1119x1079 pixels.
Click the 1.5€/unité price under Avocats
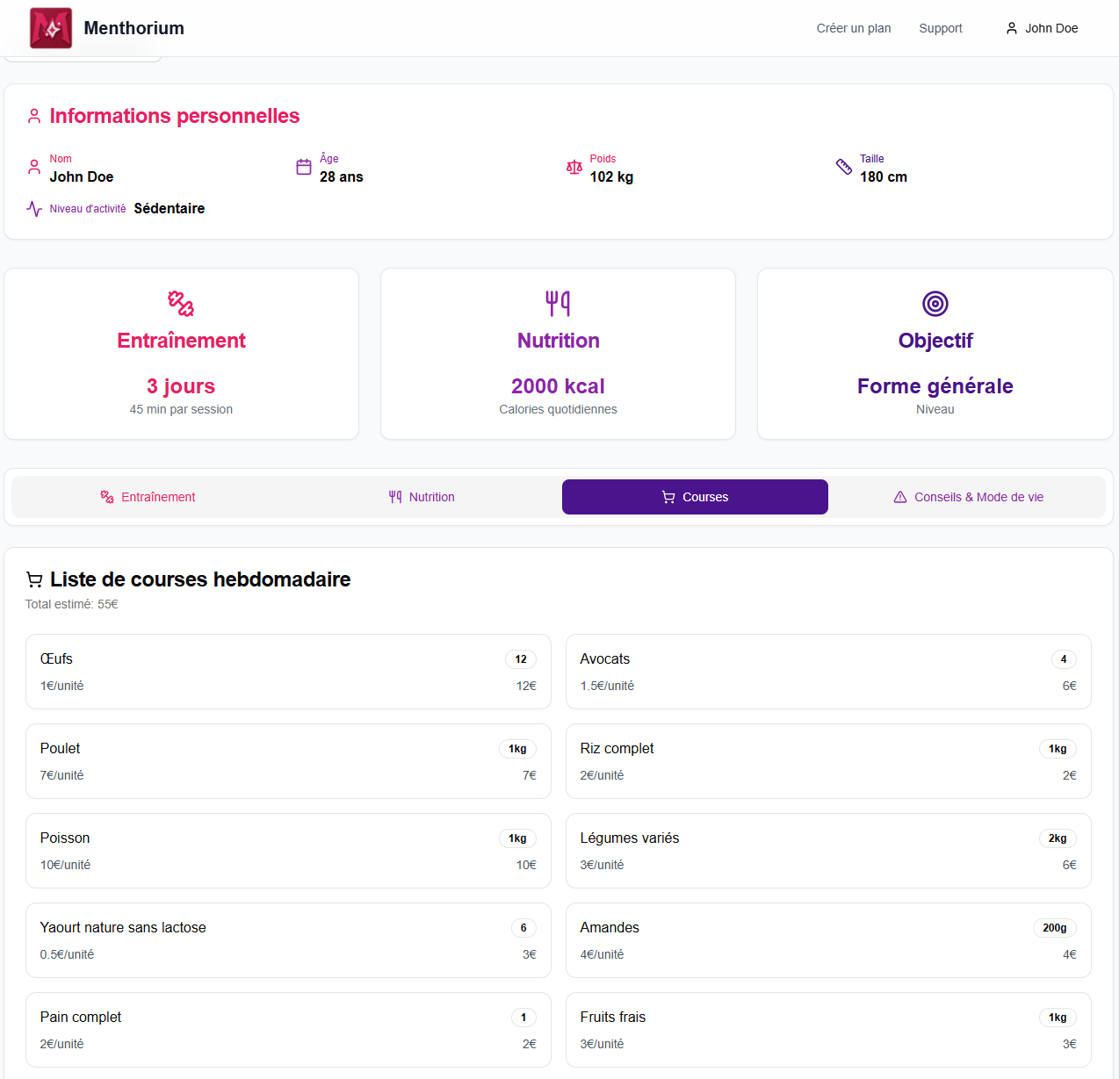(x=607, y=686)
